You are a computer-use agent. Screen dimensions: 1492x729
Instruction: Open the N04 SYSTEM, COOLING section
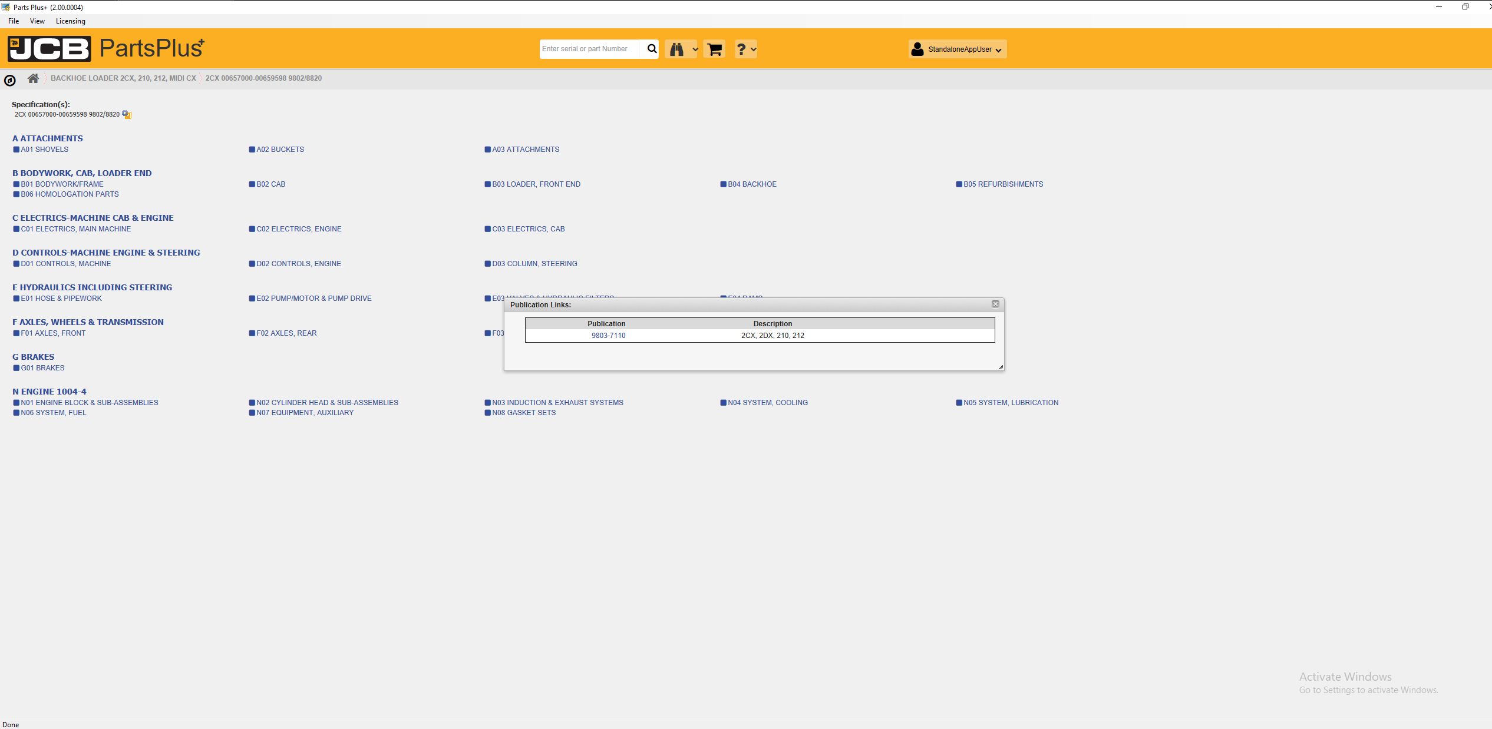767,403
